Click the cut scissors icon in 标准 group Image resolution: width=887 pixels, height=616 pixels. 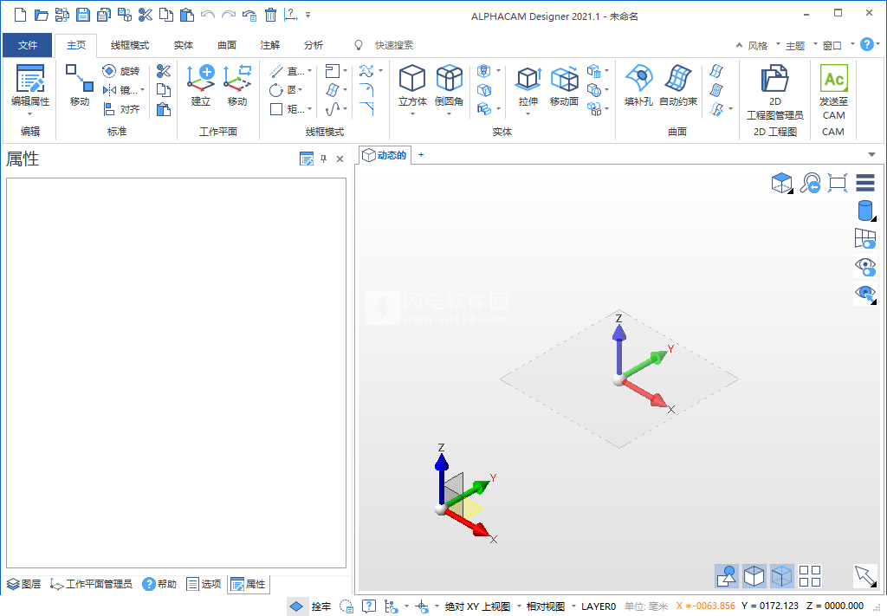pos(164,71)
